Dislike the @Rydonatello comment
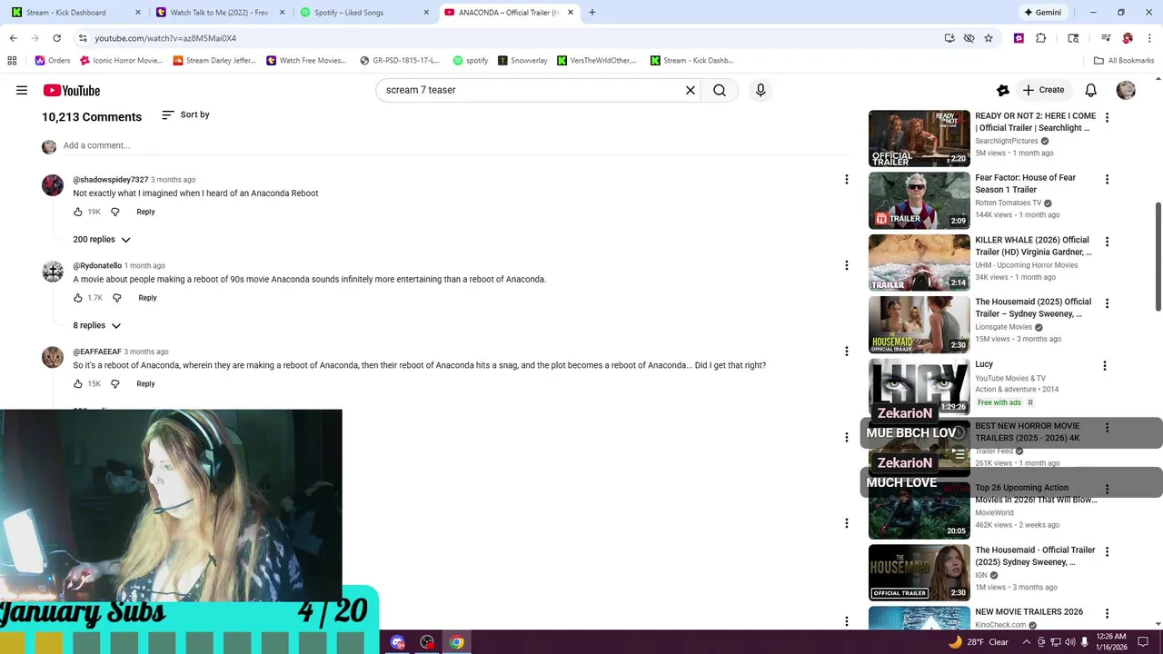This screenshot has height=654, width=1163. click(x=117, y=298)
